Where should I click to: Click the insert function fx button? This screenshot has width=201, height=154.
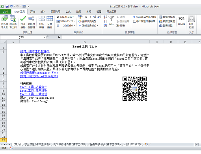59,37
